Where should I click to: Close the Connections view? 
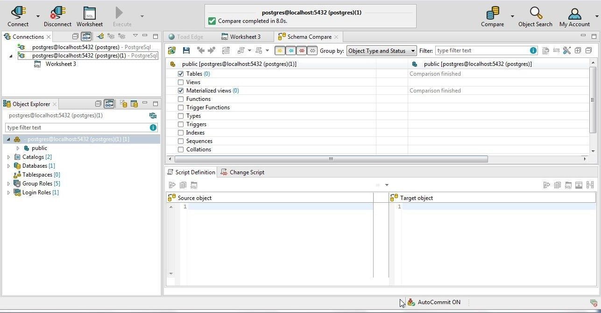click(49, 37)
